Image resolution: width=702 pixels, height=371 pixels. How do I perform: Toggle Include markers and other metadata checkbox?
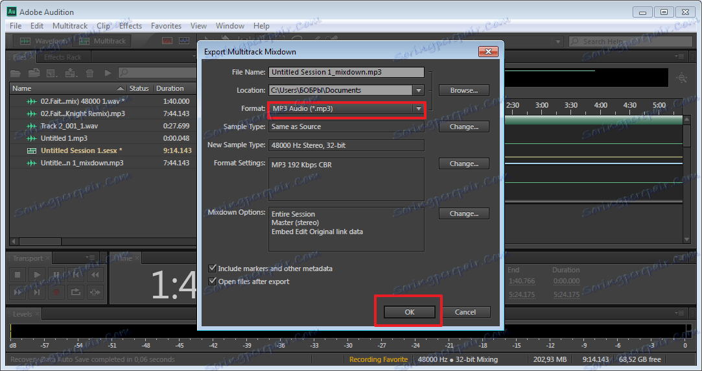click(x=213, y=269)
